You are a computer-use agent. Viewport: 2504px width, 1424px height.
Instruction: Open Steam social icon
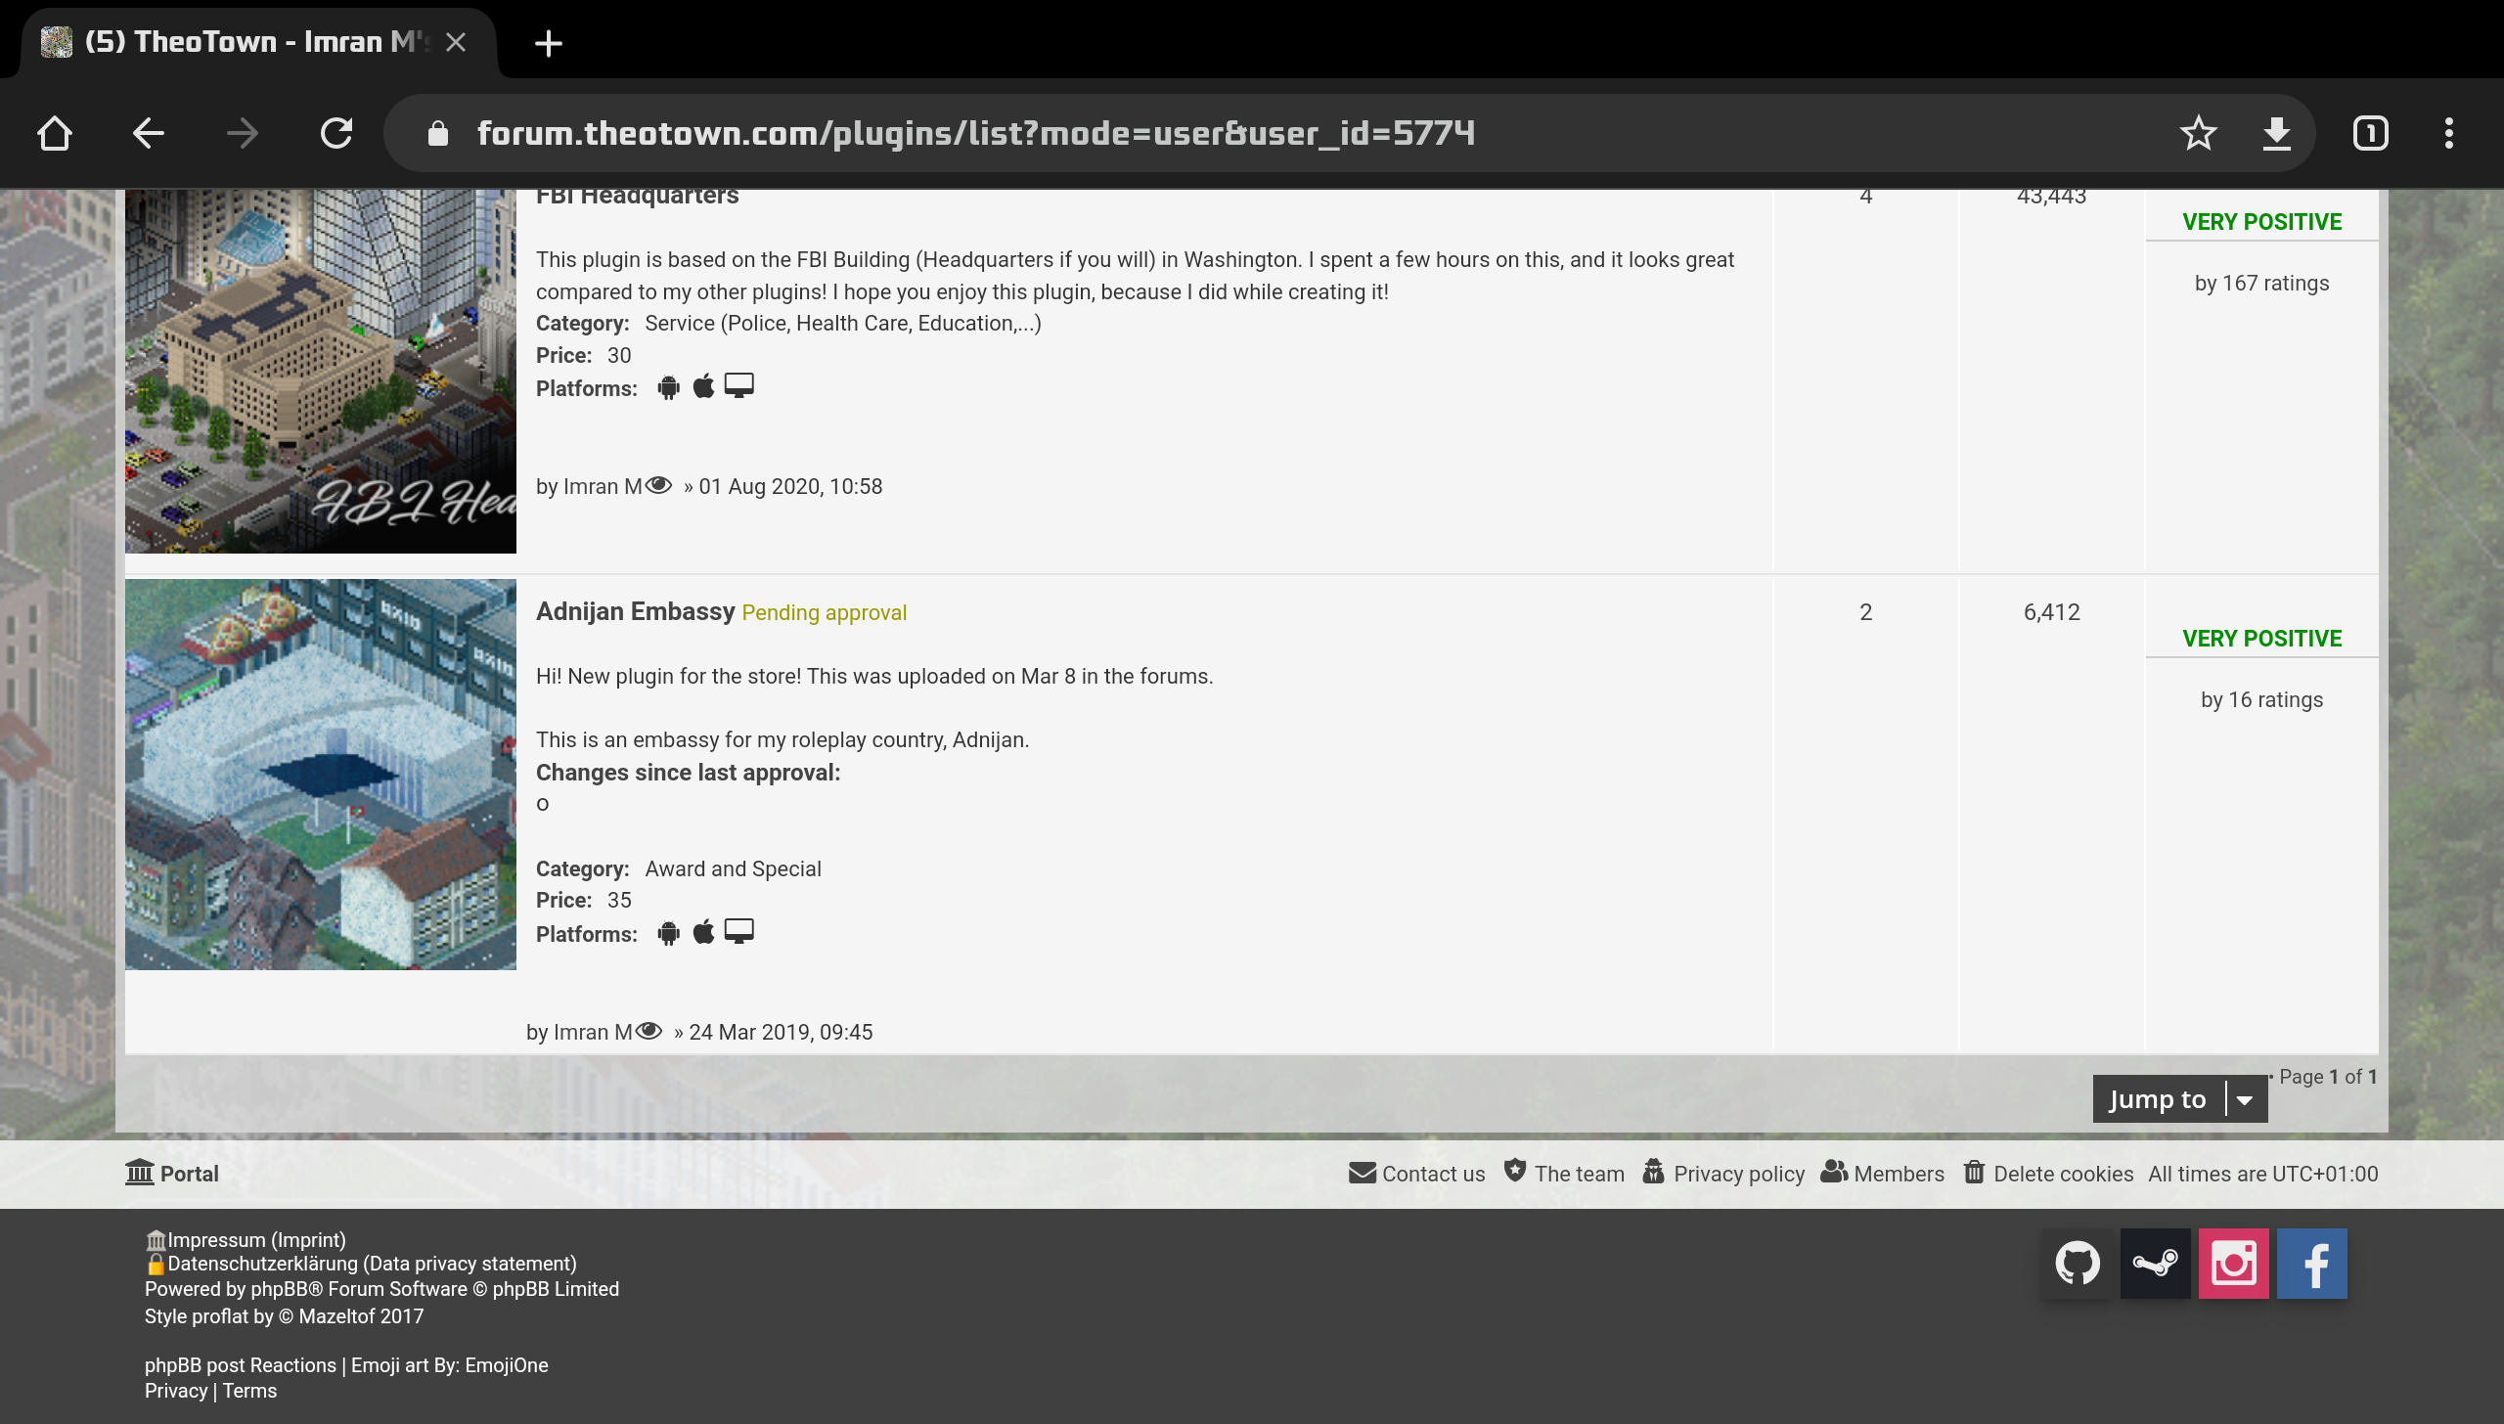(2156, 1264)
